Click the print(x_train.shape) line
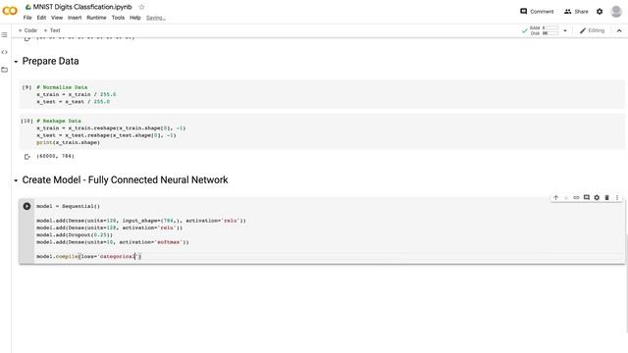The image size is (628, 353). (68, 142)
